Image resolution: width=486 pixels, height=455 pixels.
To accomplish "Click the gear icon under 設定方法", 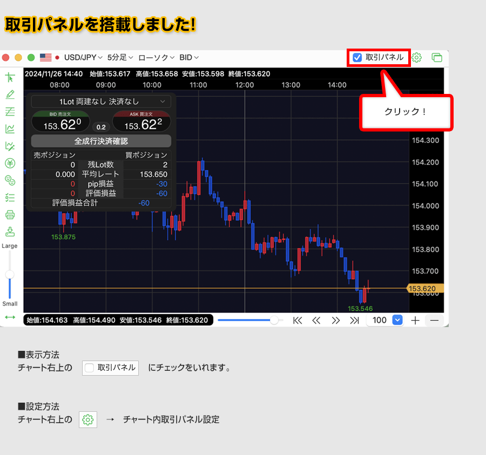I will click(88, 420).
